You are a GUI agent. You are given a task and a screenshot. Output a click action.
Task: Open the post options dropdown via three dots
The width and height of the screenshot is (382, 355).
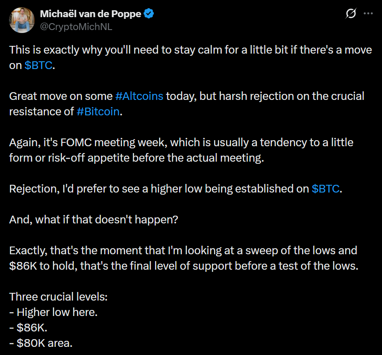pos(368,14)
